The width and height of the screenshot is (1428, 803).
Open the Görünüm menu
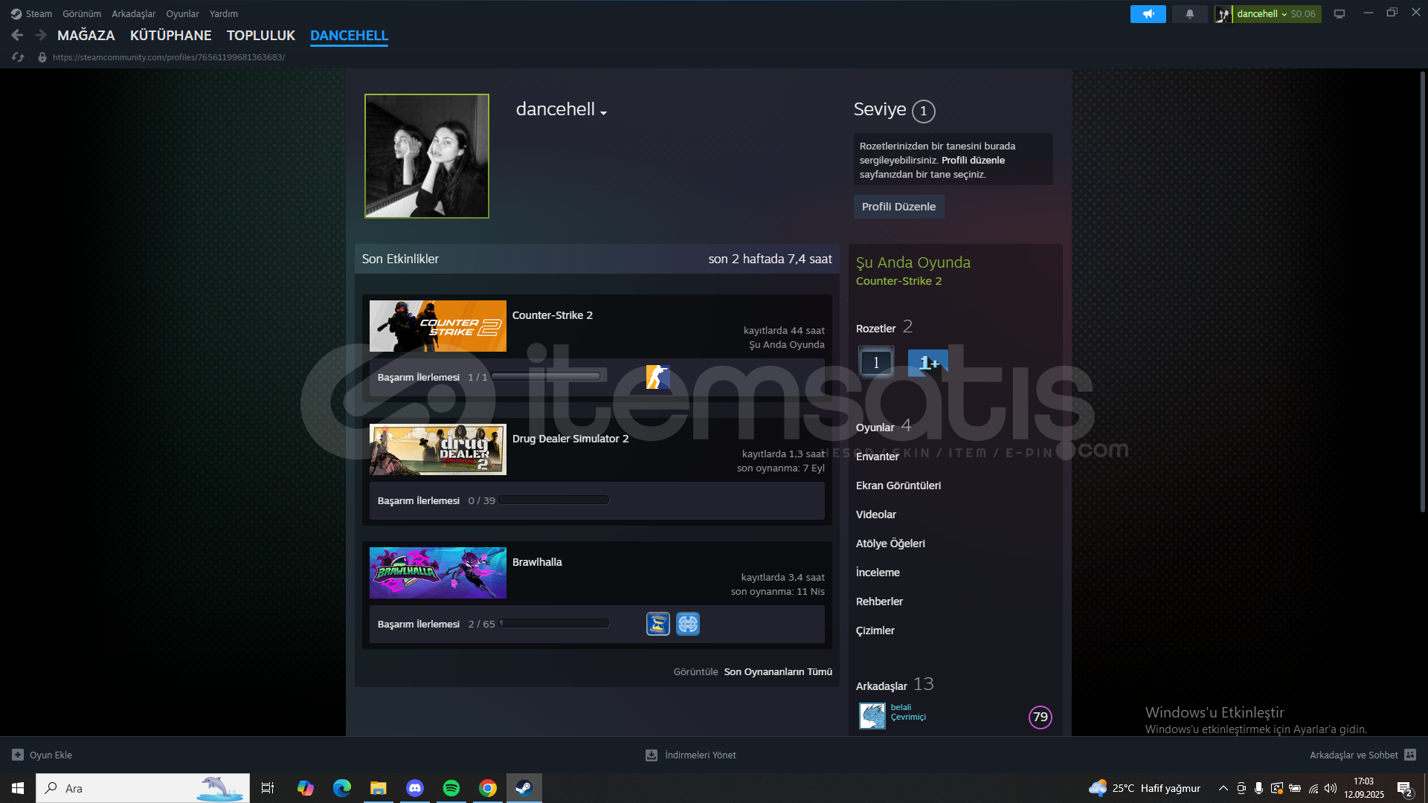pyautogui.click(x=82, y=13)
